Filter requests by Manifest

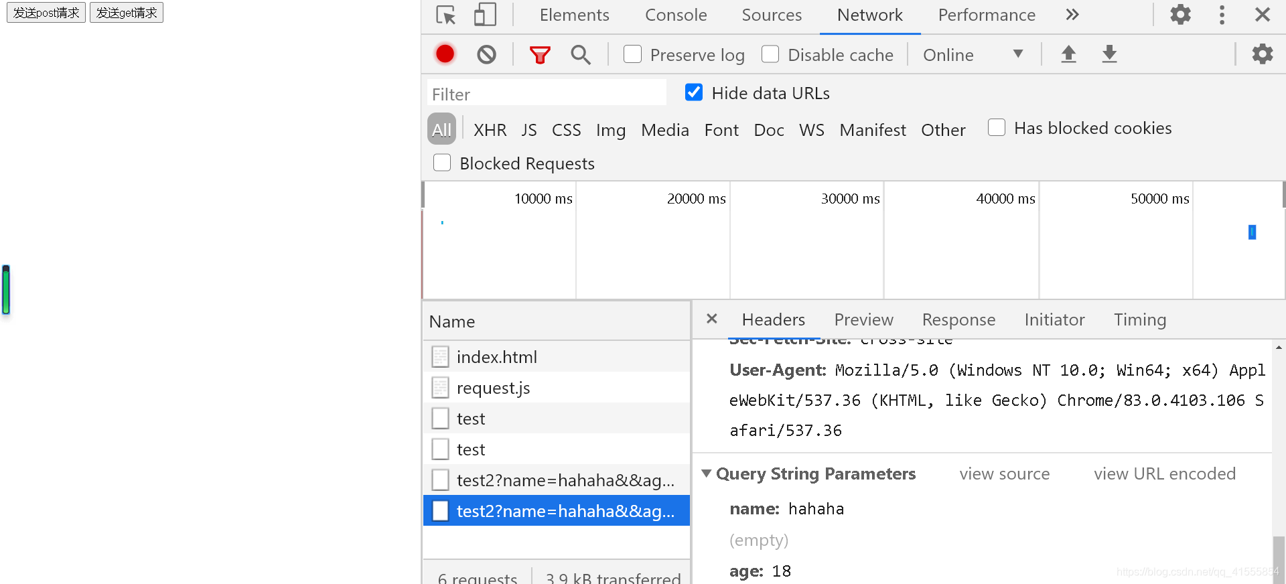[x=873, y=130]
